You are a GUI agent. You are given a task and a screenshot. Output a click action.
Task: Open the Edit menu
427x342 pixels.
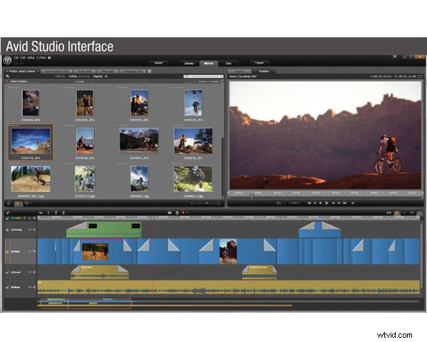pos(23,58)
